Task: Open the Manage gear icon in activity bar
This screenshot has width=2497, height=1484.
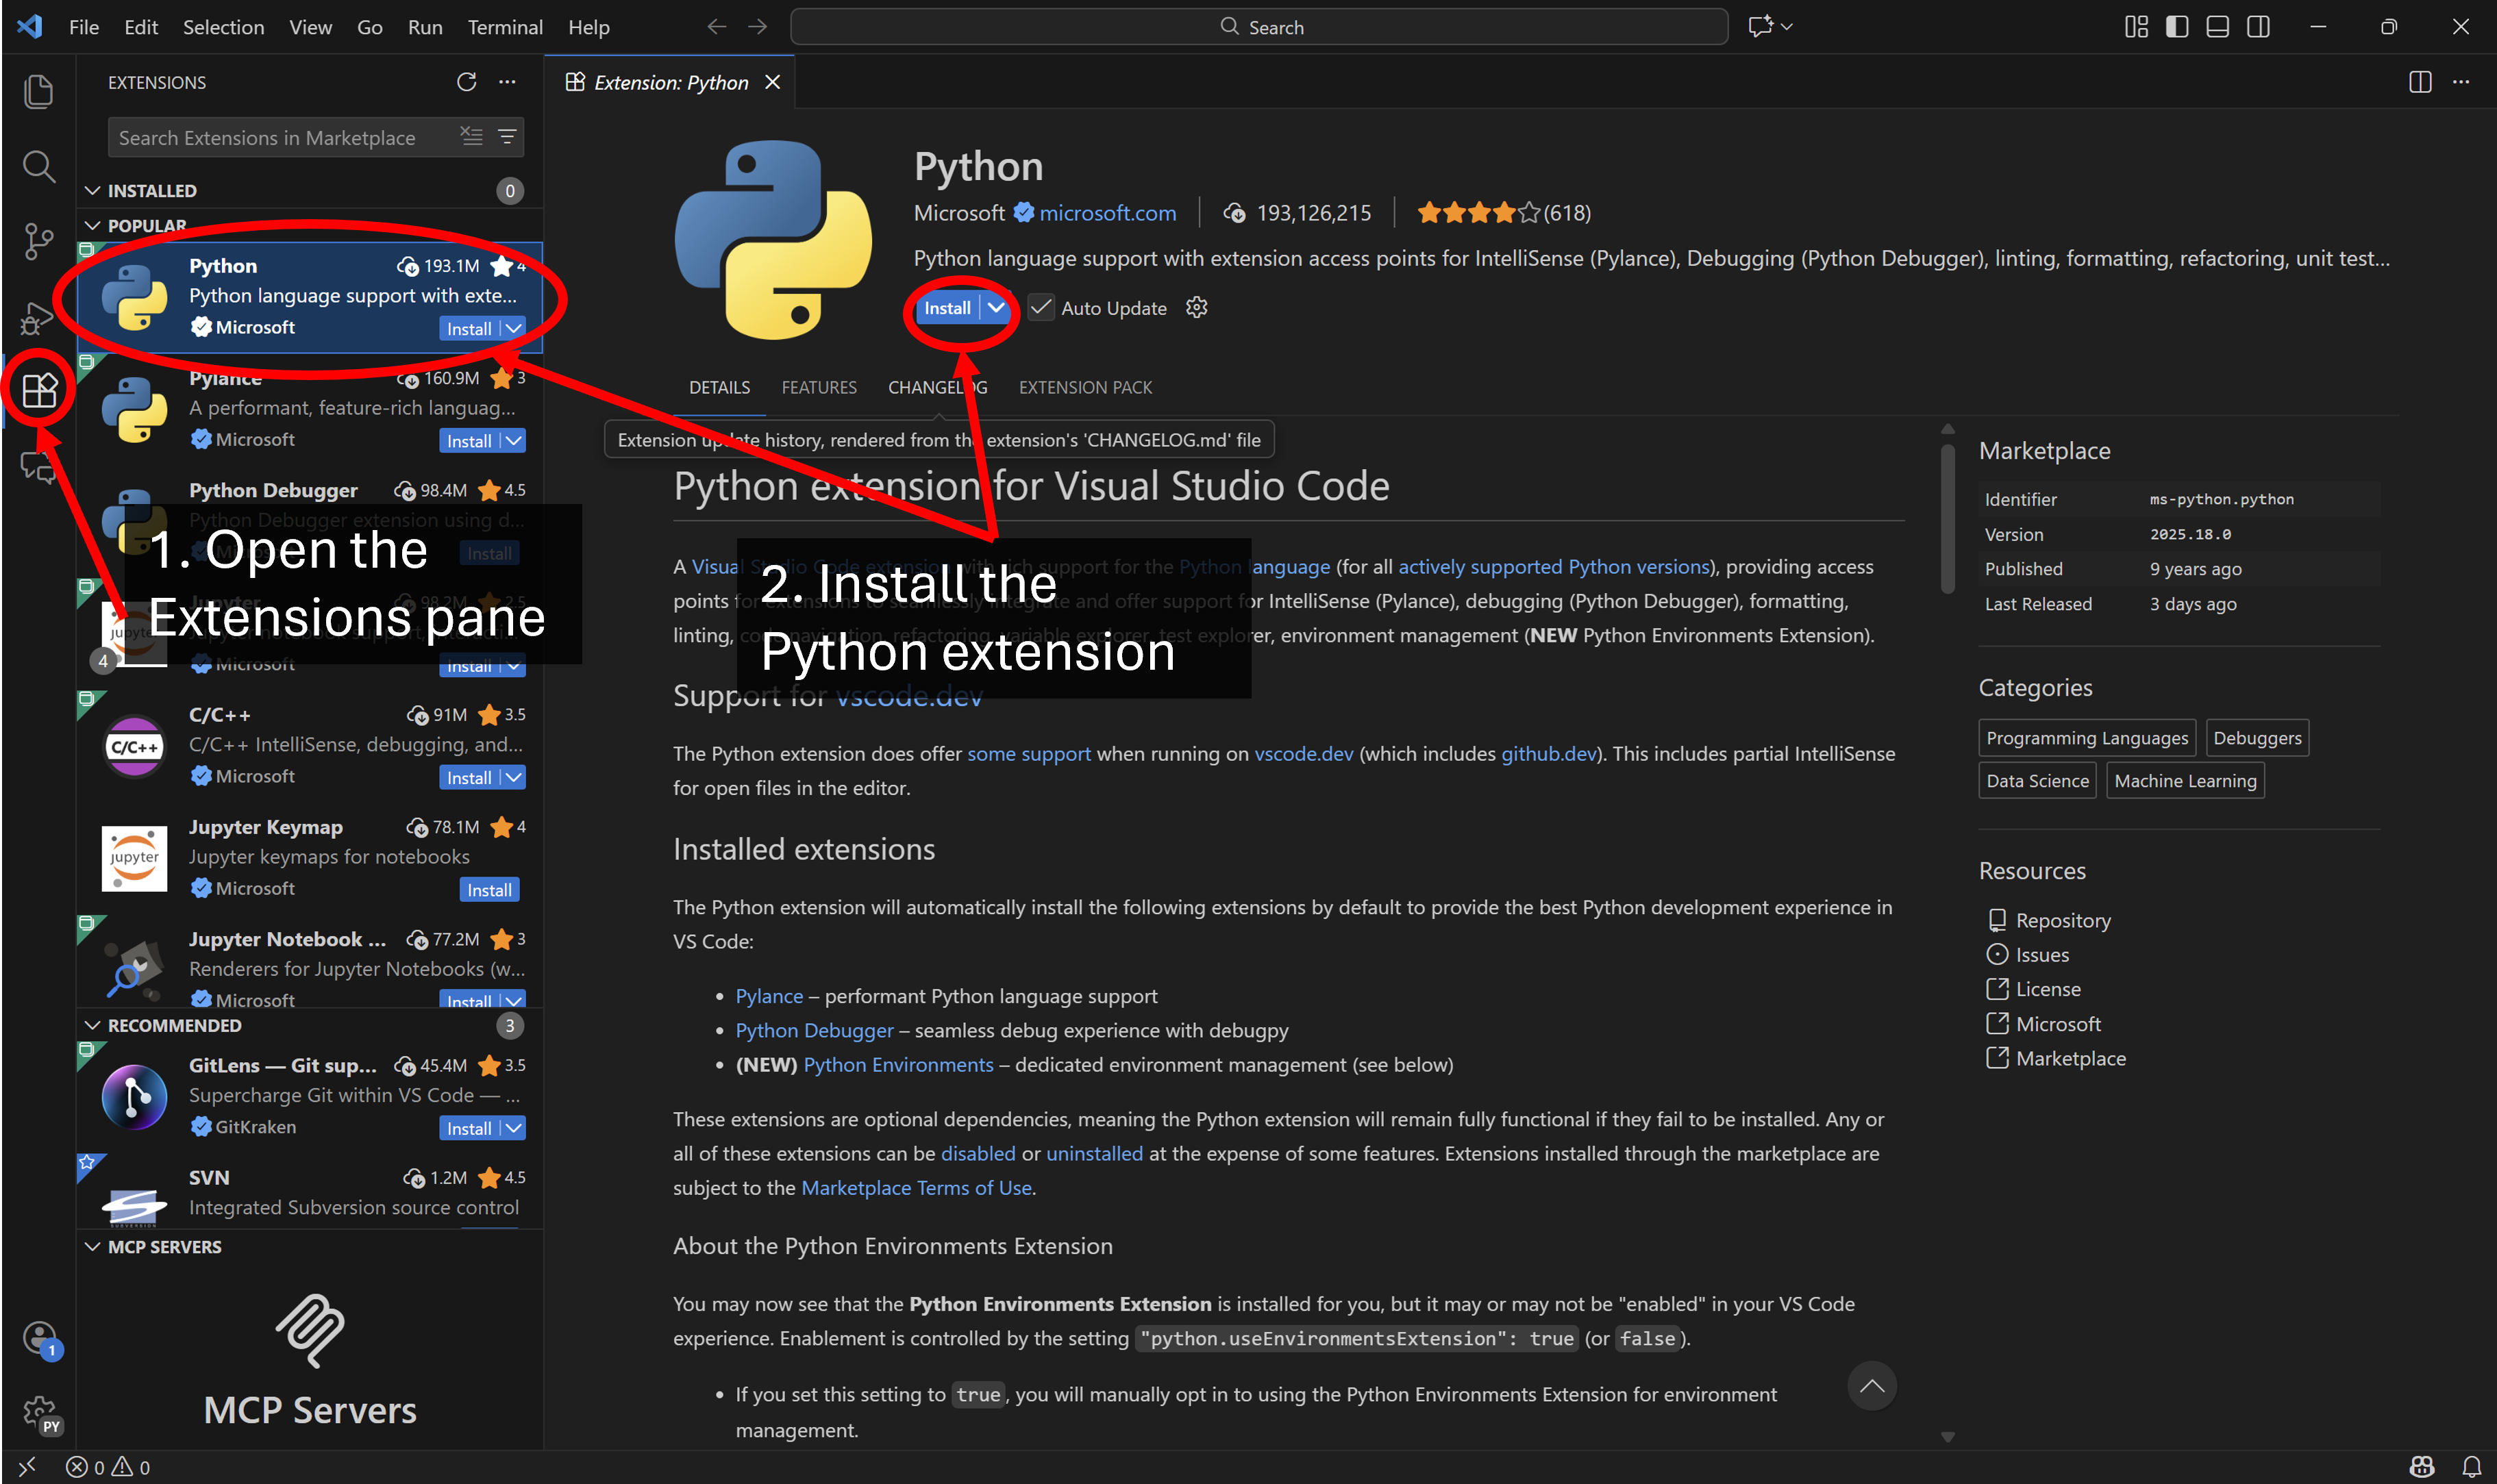Action: tap(39, 1412)
